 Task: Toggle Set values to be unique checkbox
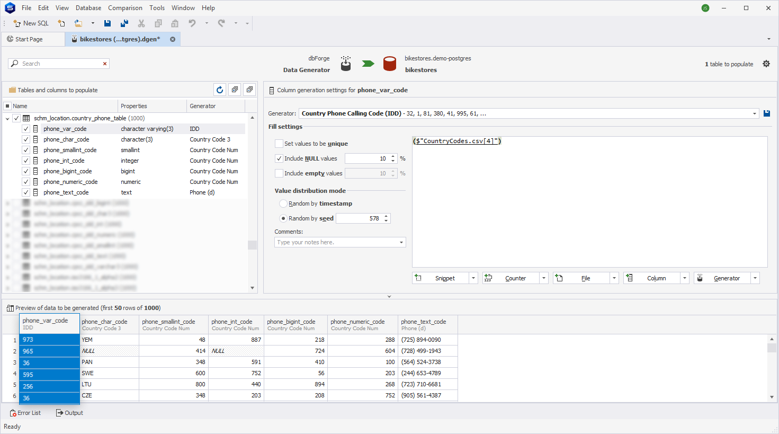[279, 144]
